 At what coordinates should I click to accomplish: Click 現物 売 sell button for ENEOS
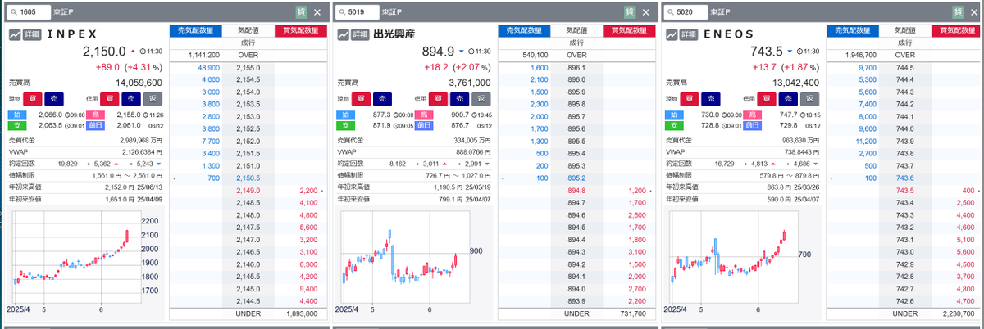pyautogui.click(x=710, y=98)
